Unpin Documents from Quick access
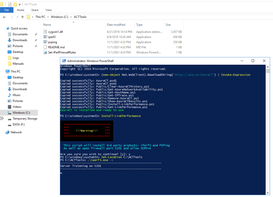Image resolution: width=273 pixels, height=197 pixels. [x=36, y=34]
